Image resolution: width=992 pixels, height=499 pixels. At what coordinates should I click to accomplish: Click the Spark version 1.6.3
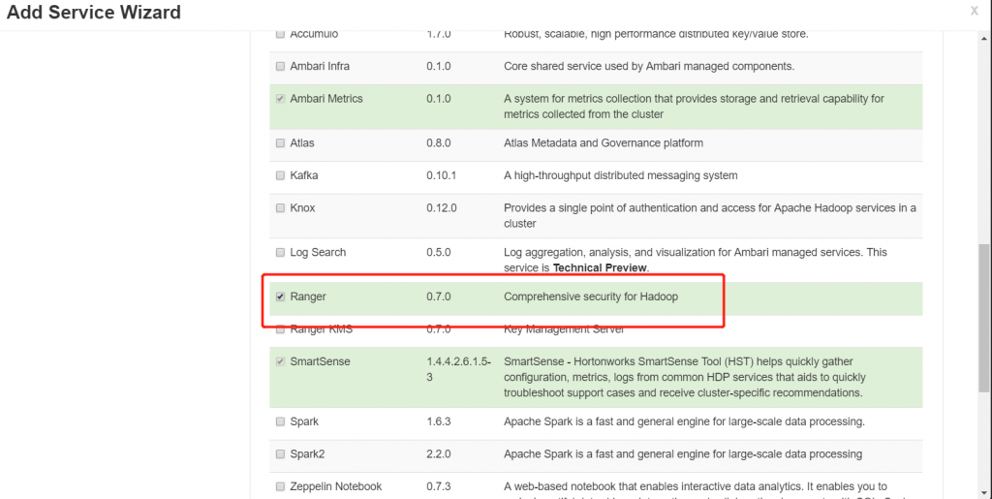pyautogui.click(x=439, y=421)
